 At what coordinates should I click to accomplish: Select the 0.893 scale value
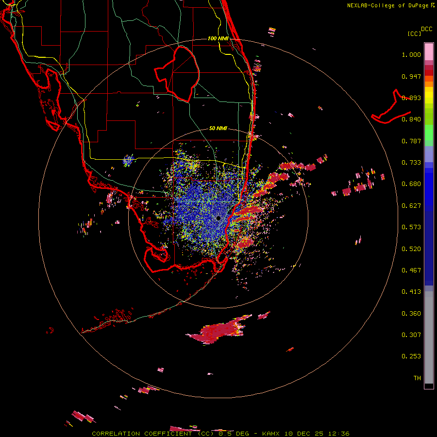point(411,98)
